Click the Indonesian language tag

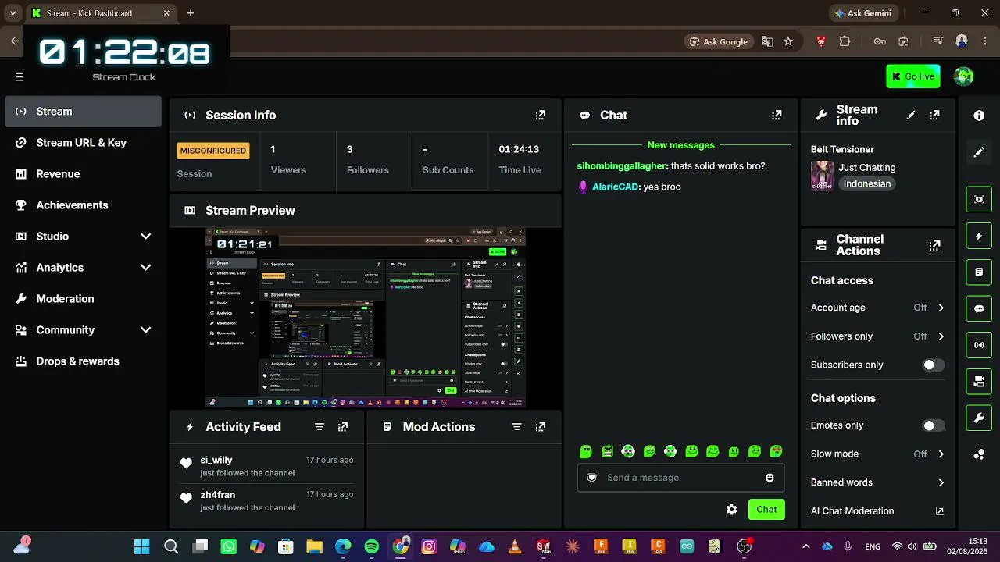(x=867, y=184)
